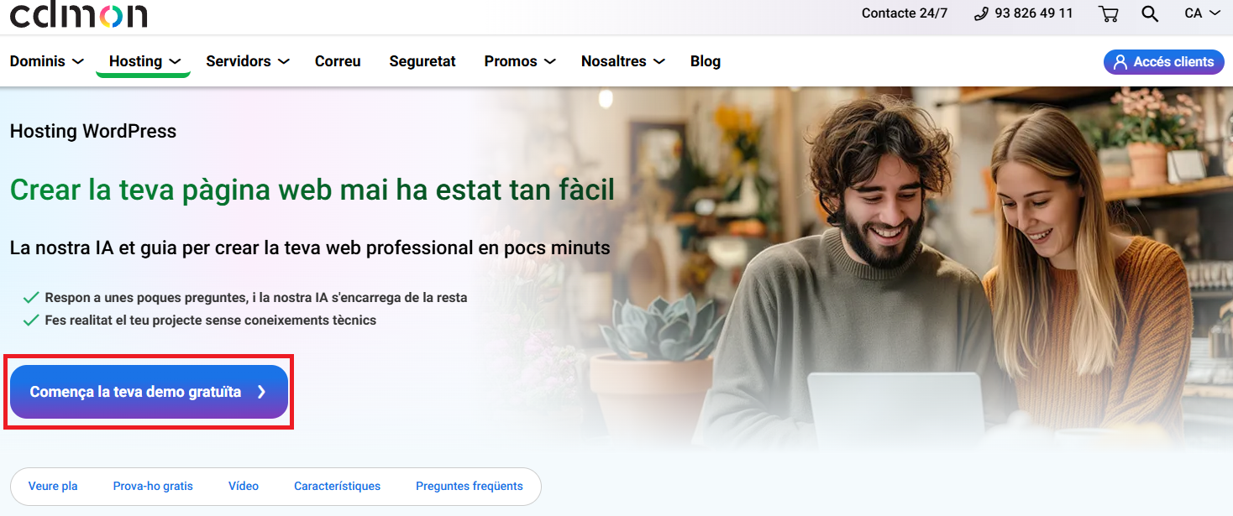
Task: Jump to Preguntes freqüents section
Action: coord(470,487)
